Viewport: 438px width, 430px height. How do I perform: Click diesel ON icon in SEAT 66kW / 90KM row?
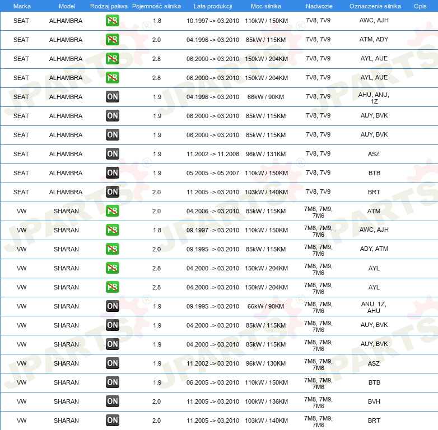112,97
